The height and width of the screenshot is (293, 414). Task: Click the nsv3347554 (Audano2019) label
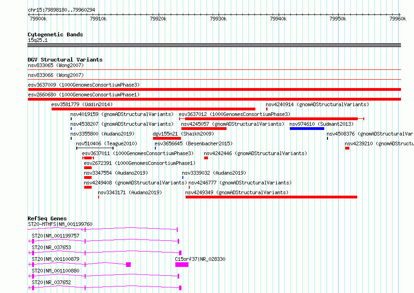coord(116,173)
